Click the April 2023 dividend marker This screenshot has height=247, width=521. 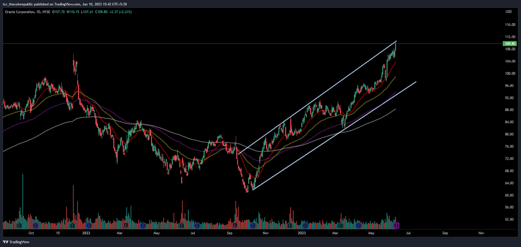tap(359, 226)
